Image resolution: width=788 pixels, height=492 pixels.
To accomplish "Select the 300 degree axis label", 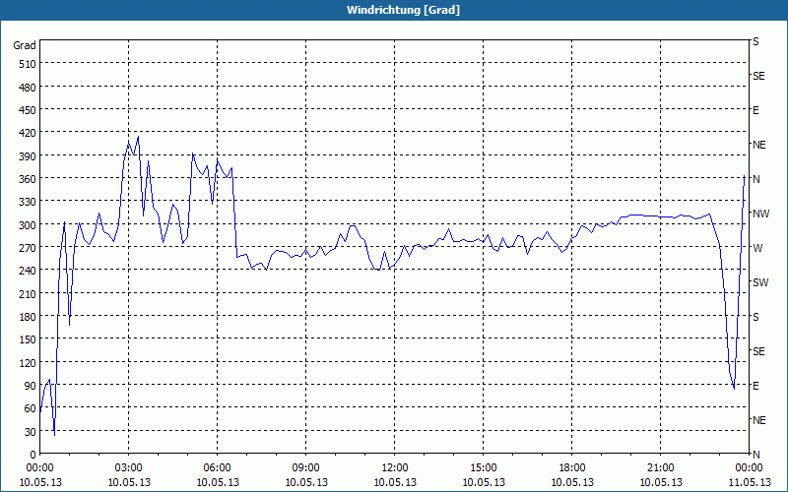I will point(29,225).
